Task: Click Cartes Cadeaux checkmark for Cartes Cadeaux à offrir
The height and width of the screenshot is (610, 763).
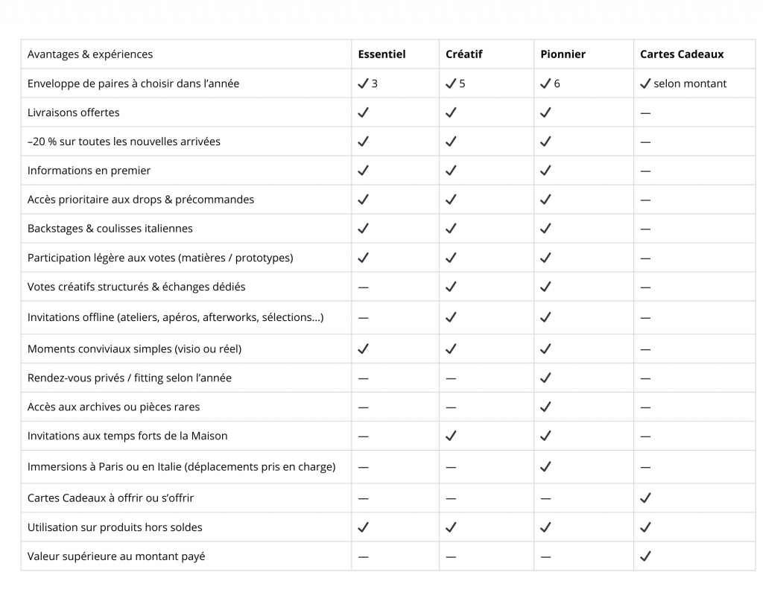Action: point(645,498)
